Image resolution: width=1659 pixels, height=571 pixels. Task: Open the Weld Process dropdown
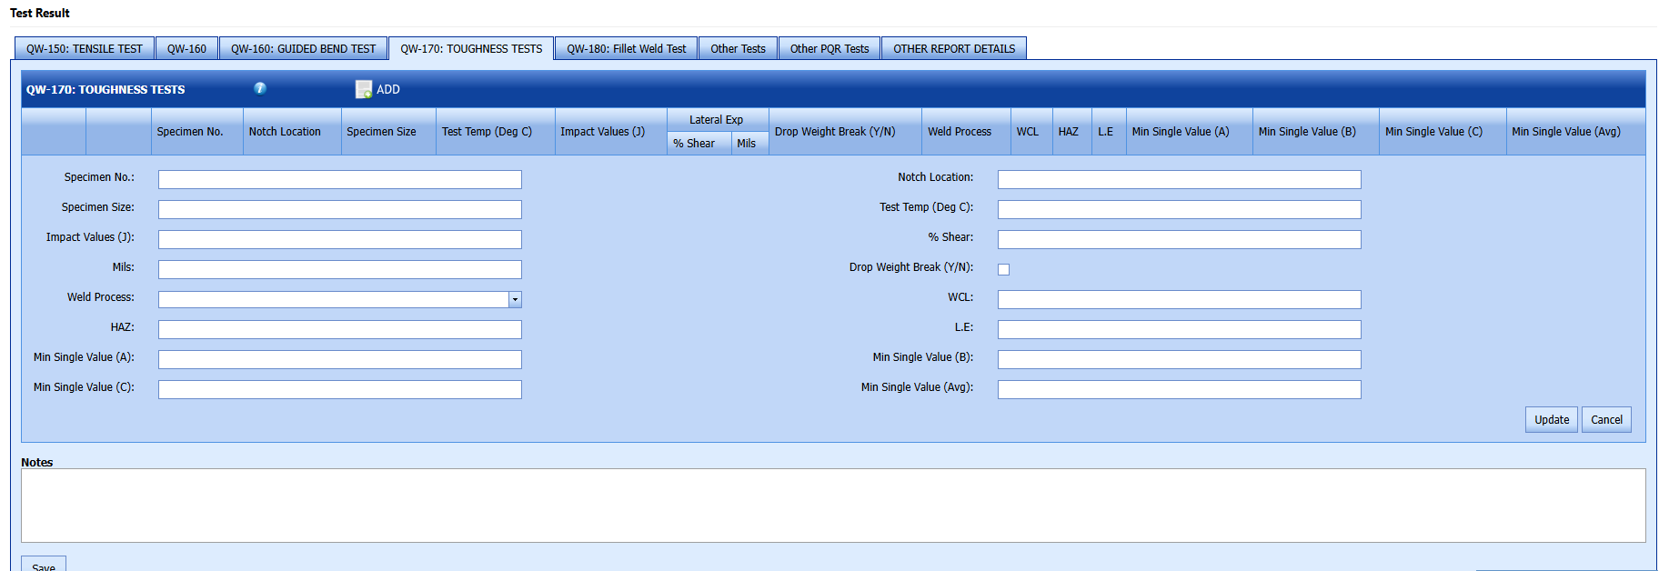coord(515,299)
